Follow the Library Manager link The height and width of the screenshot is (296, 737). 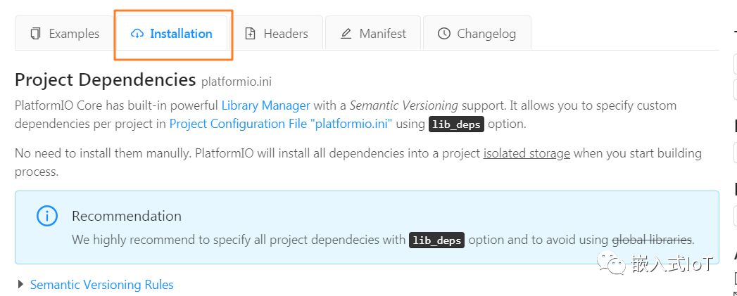(265, 105)
